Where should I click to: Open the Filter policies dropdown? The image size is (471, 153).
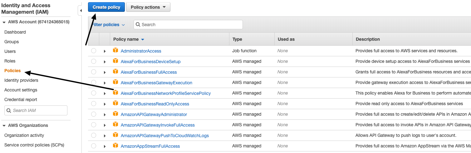coord(108,25)
